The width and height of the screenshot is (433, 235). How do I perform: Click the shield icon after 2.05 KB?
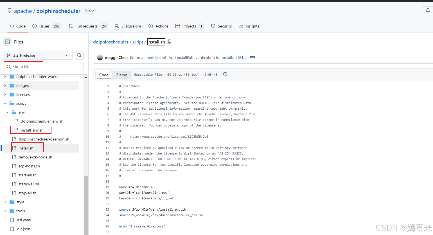(225, 74)
